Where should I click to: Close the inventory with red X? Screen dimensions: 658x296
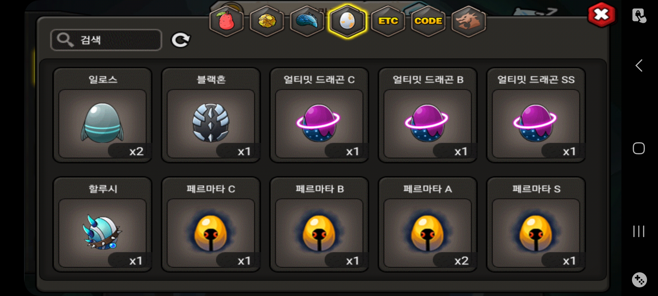point(601,15)
